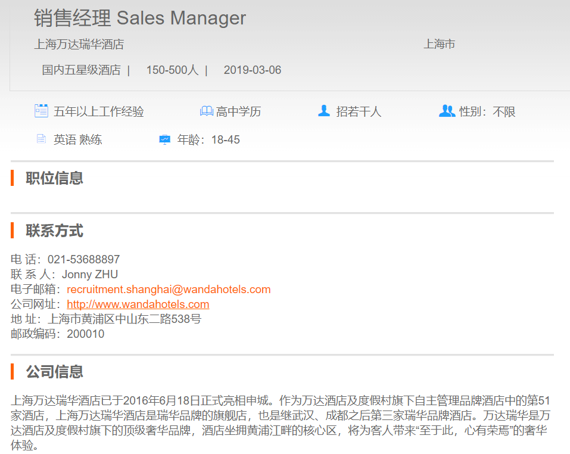570x454 pixels.
Task: Click the contact name Jonny ZHU
Action: [89, 275]
